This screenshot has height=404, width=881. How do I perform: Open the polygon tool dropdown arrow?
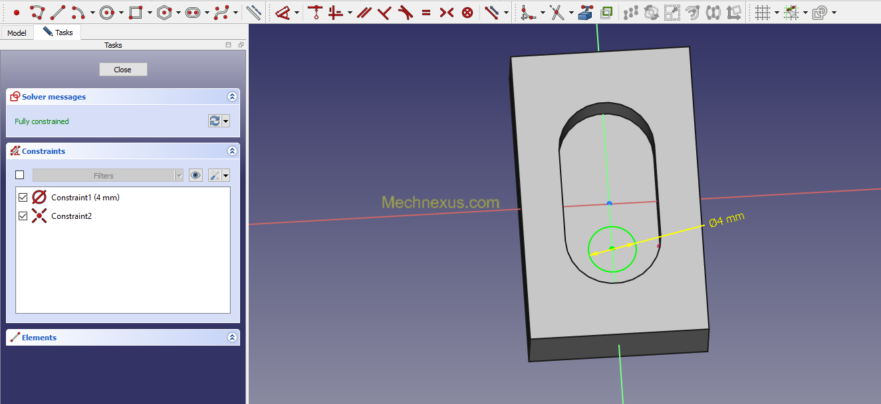pos(178,13)
